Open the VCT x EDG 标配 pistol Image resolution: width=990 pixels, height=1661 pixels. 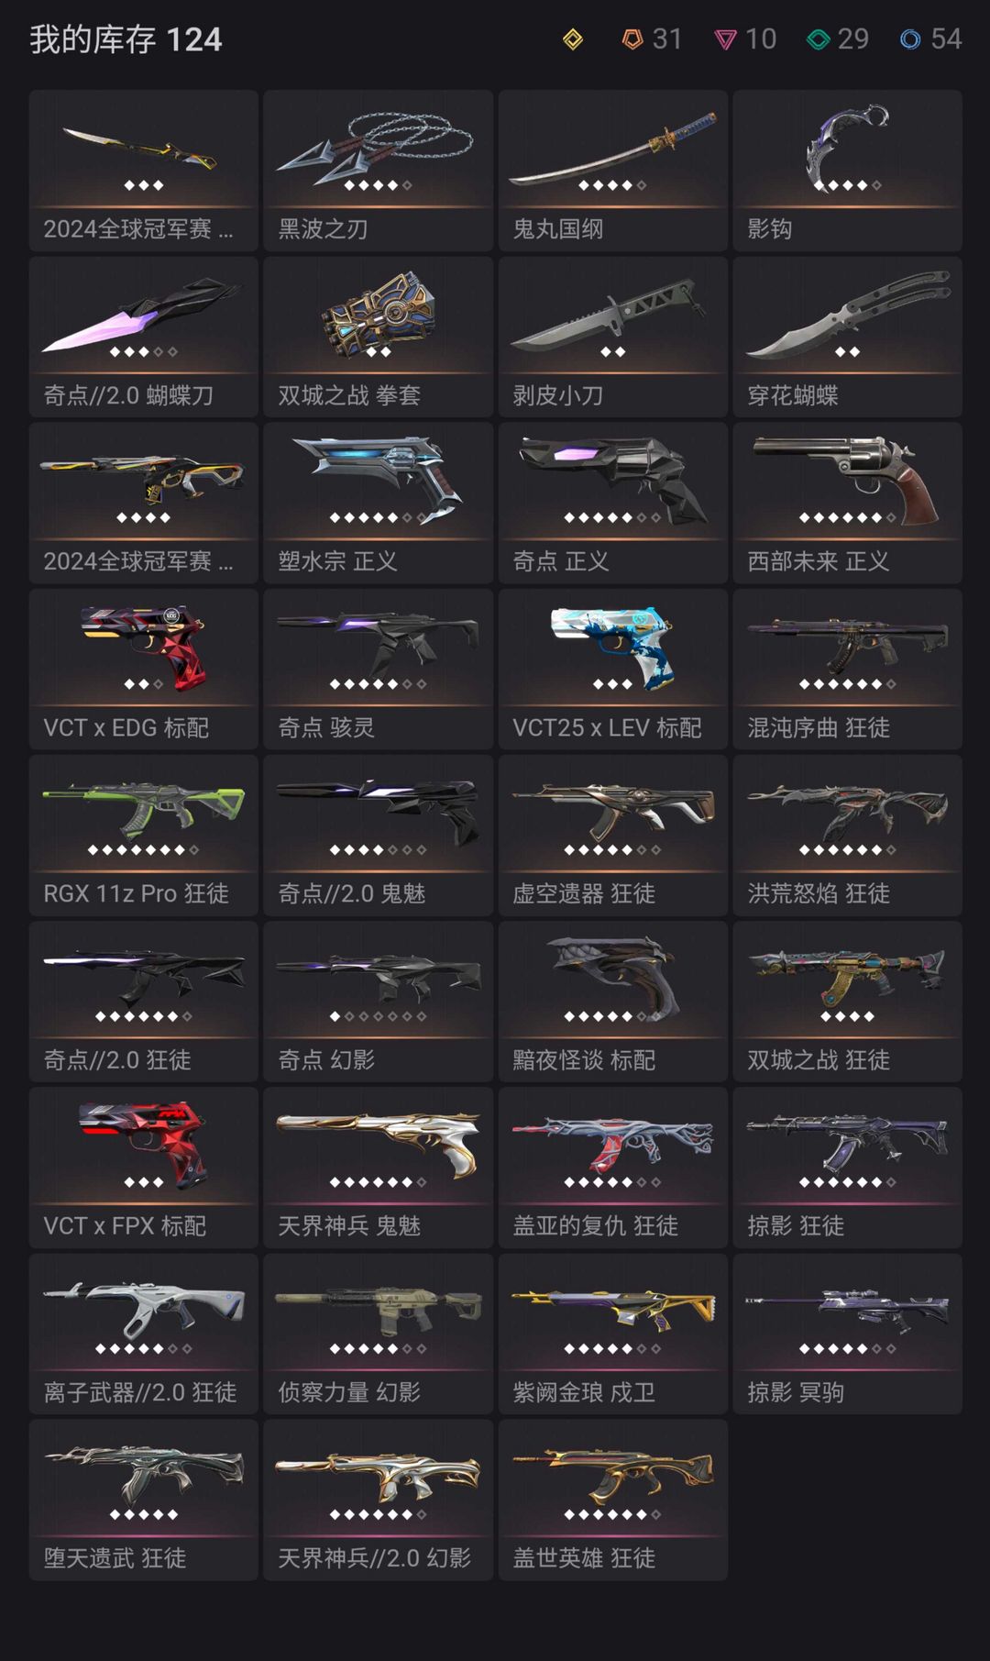point(144,670)
